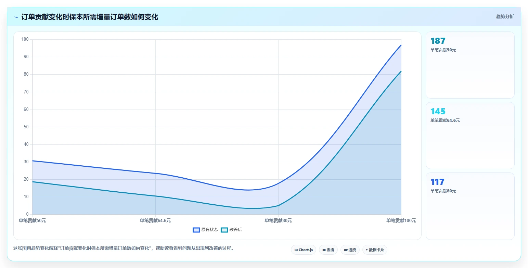528x268 pixels.
Task: Select the 数据卡片 tag button
Action: click(375, 250)
